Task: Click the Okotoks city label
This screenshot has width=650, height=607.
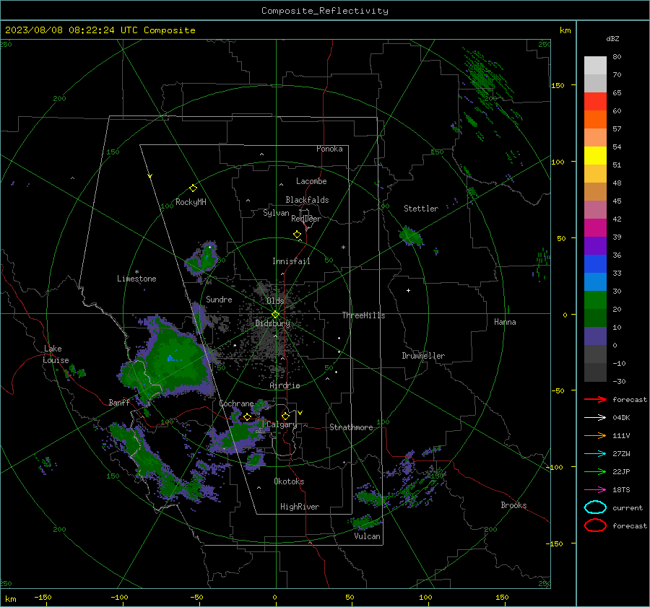Action: [x=289, y=481]
